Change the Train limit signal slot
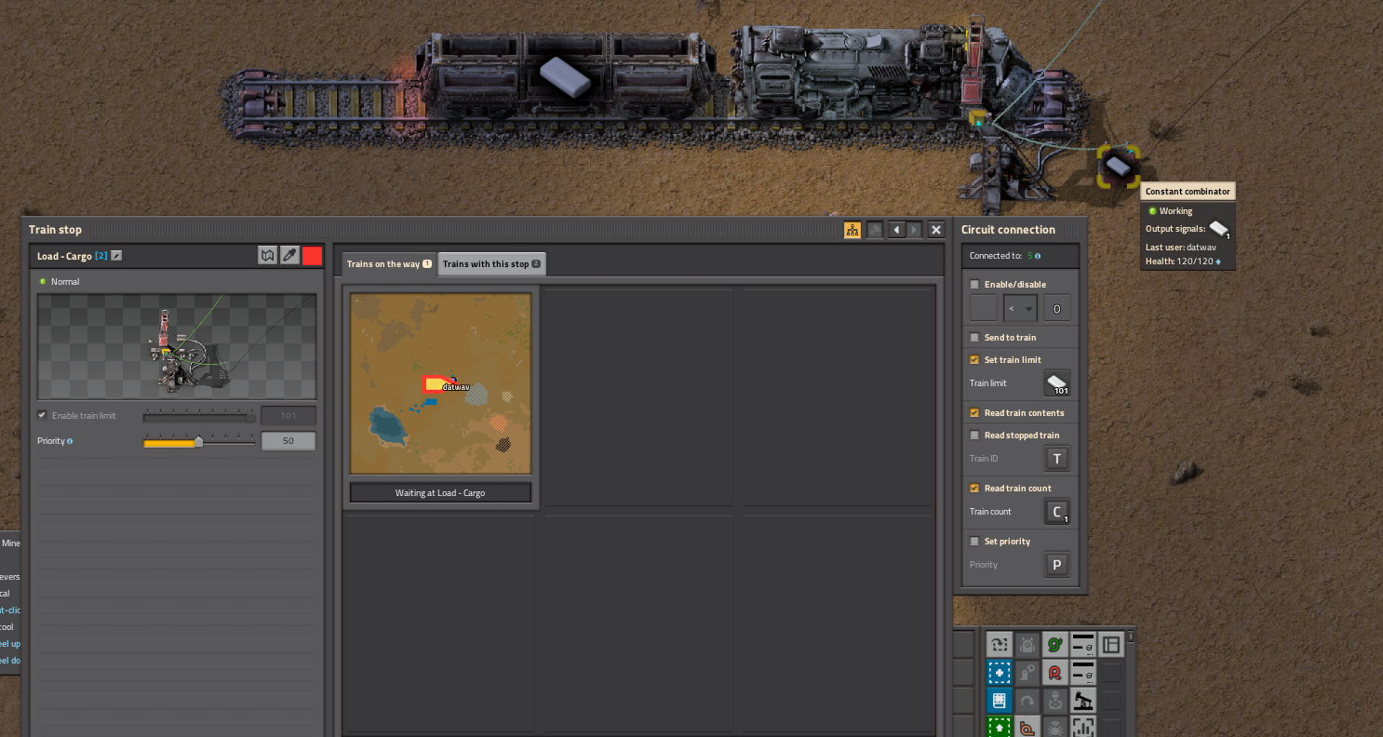This screenshot has height=737, width=1383. [1057, 383]
